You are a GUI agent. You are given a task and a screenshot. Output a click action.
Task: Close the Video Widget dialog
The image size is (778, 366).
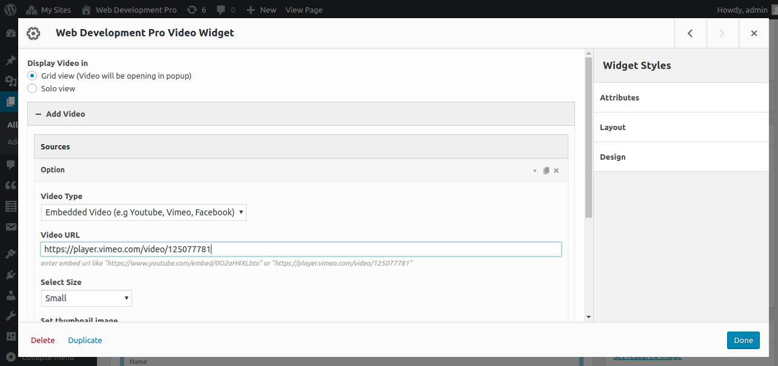coord(754,33)
